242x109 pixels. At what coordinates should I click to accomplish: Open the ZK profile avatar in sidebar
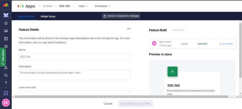pyautogui.click(x=6, y=103)
